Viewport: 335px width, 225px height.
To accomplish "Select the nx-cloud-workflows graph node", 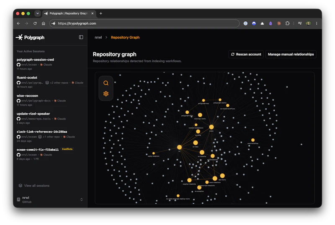I will [x=227, y=105].
